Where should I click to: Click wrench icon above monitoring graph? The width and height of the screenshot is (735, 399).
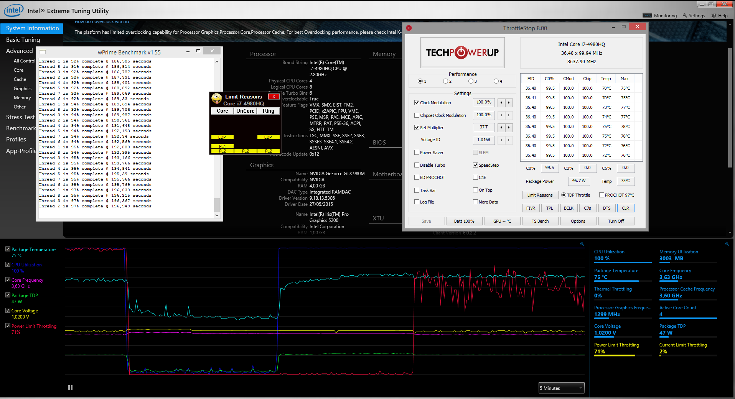click(582, 244)
